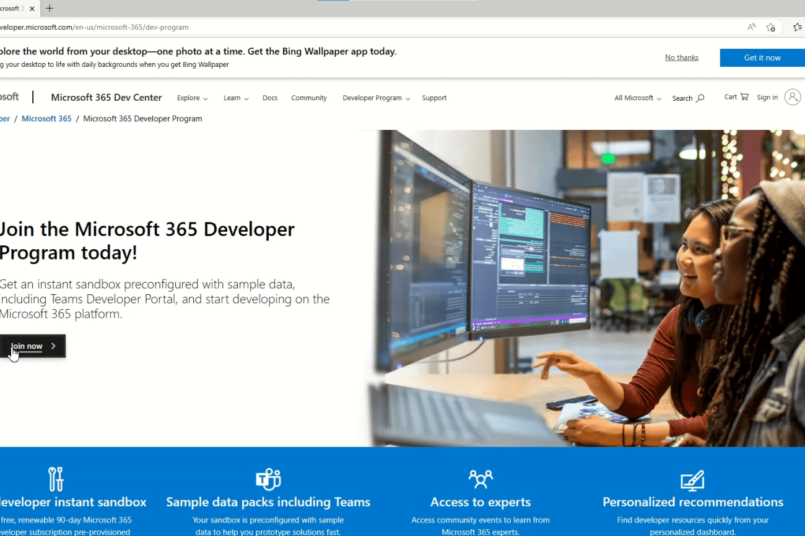
Task: Dismiss Bing Wallpaper banner with No thanks
Action: click(682, 57)
